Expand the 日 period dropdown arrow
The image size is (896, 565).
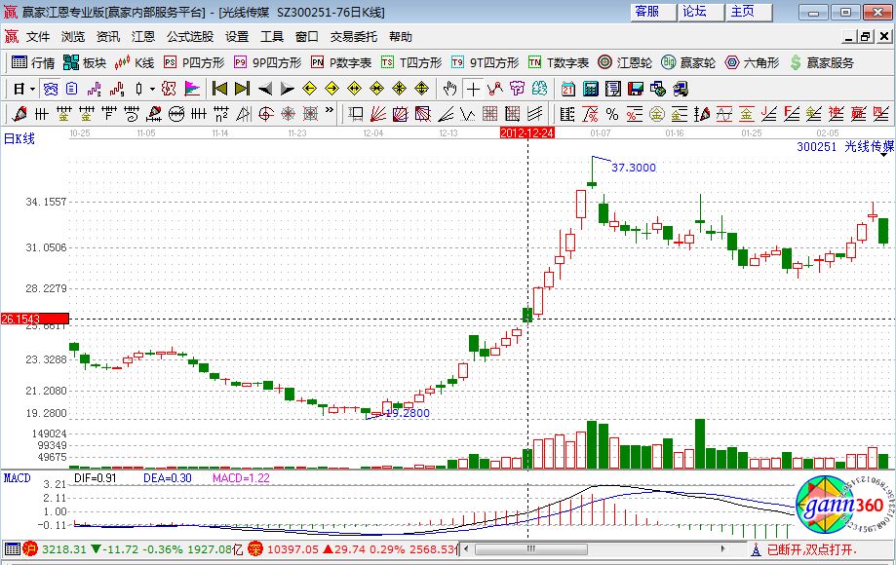(32, 89)
